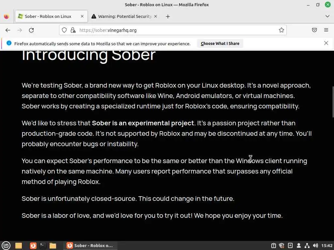The height and width of the screenshot is (250, 334).
Task: Click the URL address bar field
Action: coord(173,30)
